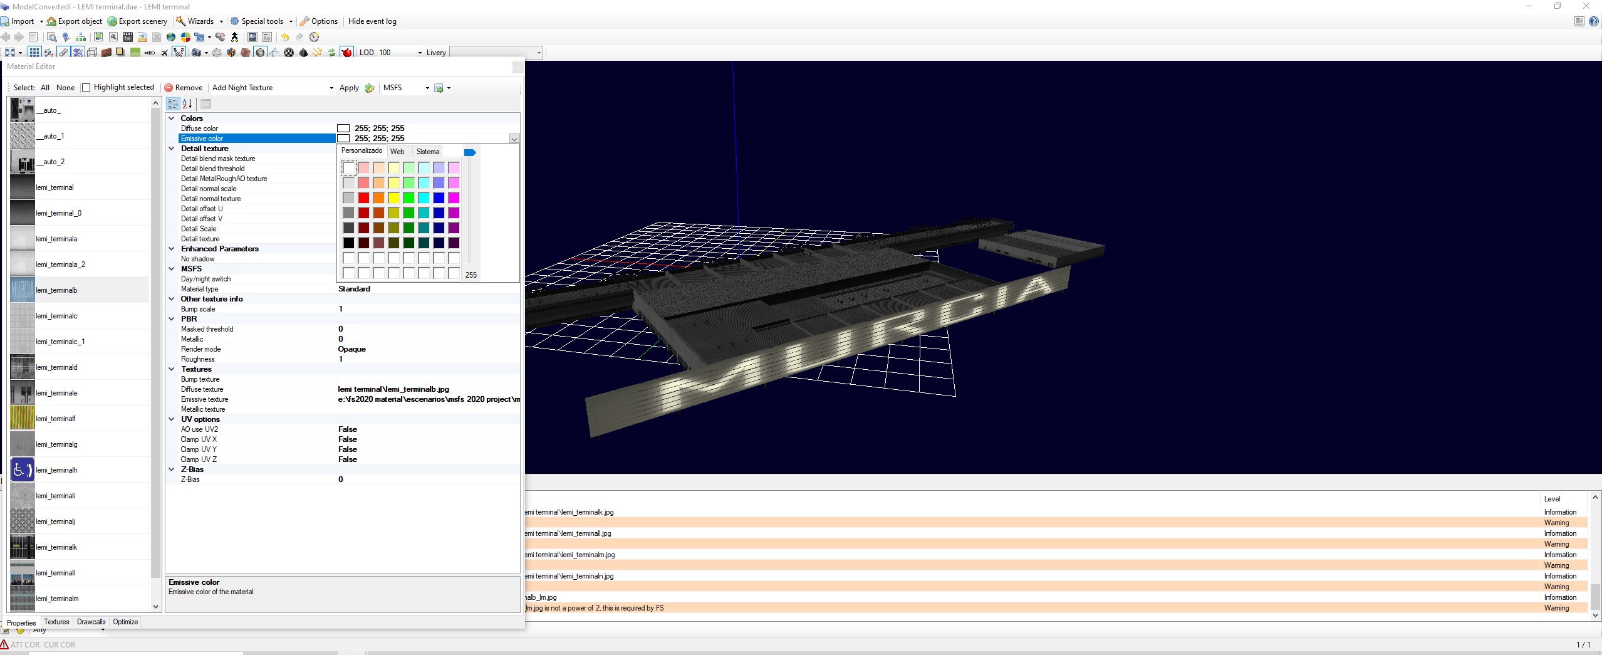This screenshot has width=1602, height=655.
Task: Tick the Highlight selected checkbox
Action: pos(86,88)
